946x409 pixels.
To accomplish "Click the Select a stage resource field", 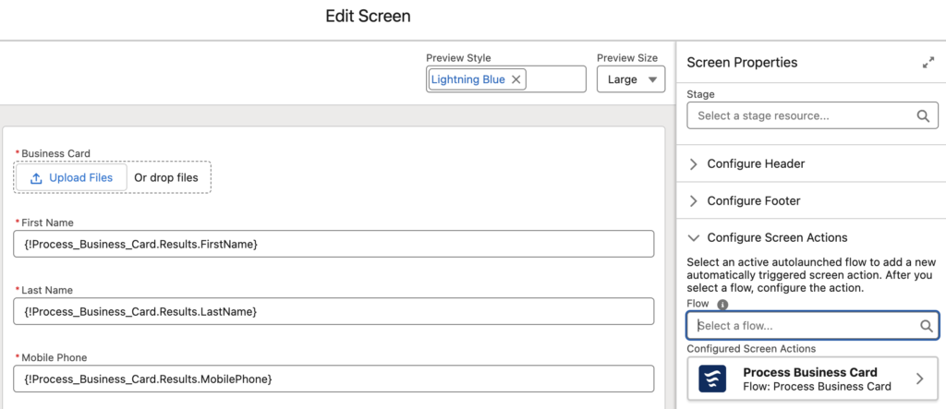I will (x=812, y=115).
